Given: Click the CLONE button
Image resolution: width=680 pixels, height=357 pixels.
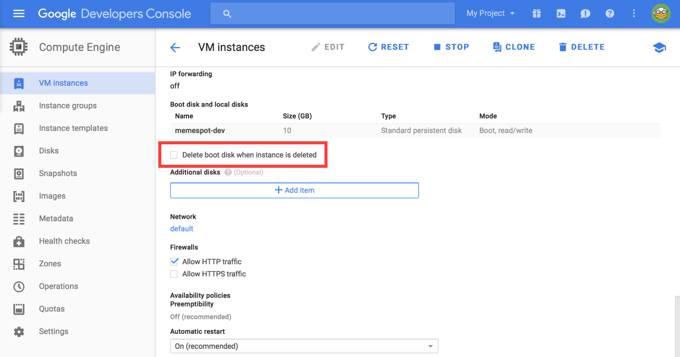Looking at the screenshot, I should [x=514, y=47].
